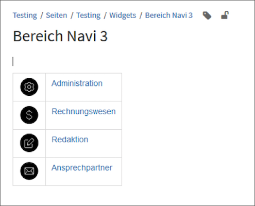Open page restrictions via unlocked padlock icon
Screen dimensions: 255x206
pos(225,15)
